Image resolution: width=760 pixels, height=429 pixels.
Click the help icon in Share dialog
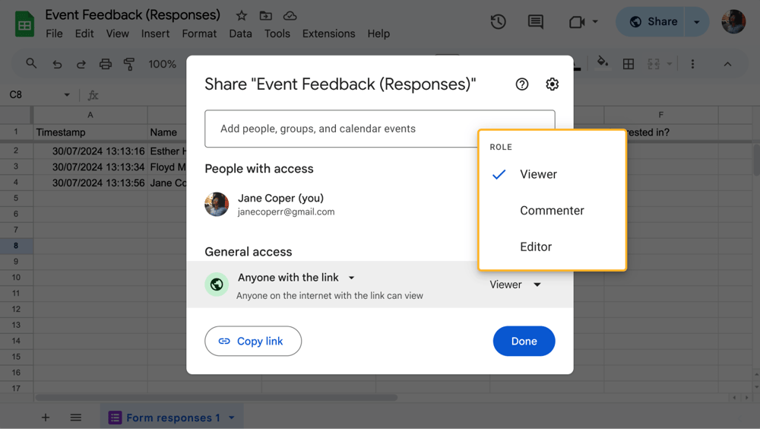coord(521,84)
